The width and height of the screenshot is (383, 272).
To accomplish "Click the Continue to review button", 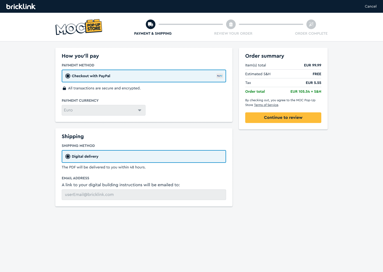I will point(283,118).
